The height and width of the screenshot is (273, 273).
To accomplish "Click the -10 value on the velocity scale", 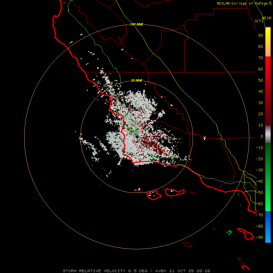I will pos(259,148).
